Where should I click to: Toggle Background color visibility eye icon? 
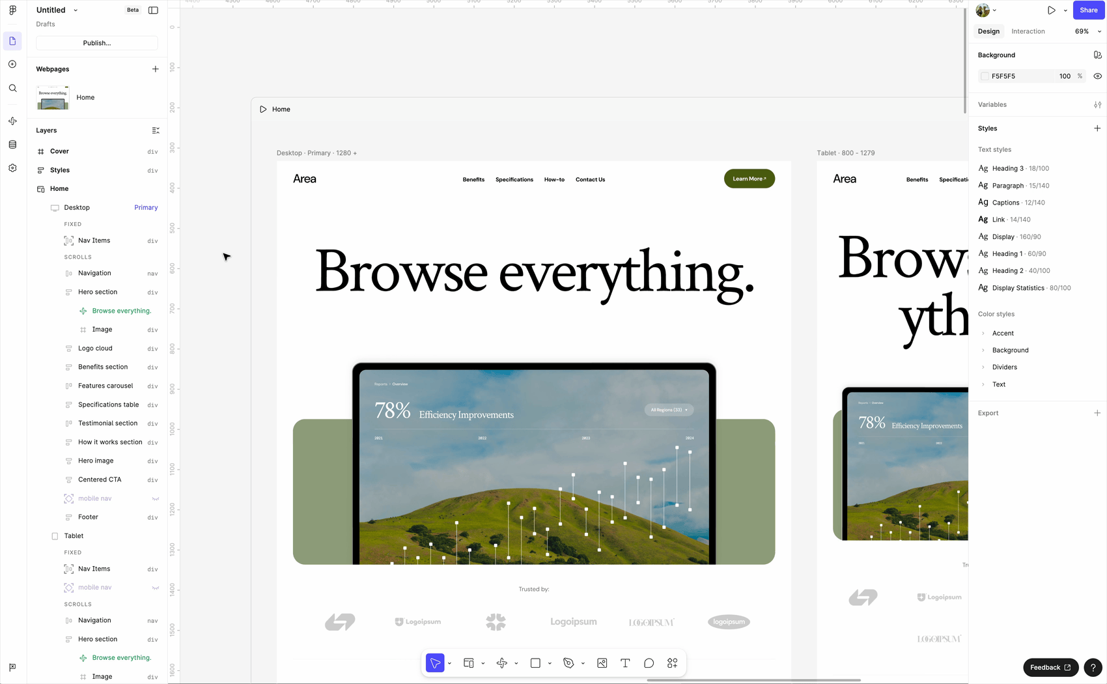click(x=1097, y=76)
